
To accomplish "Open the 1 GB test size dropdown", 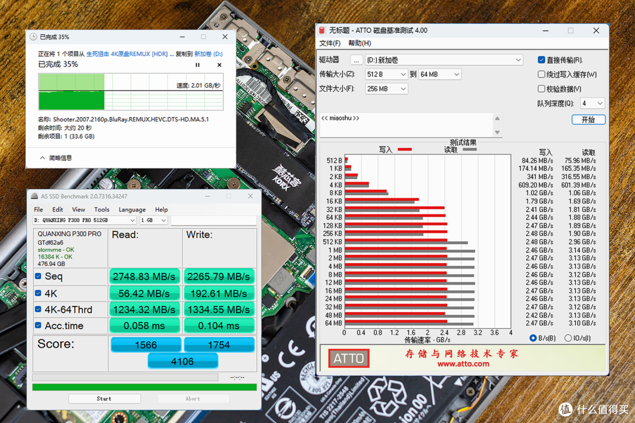I will [153, 220].
